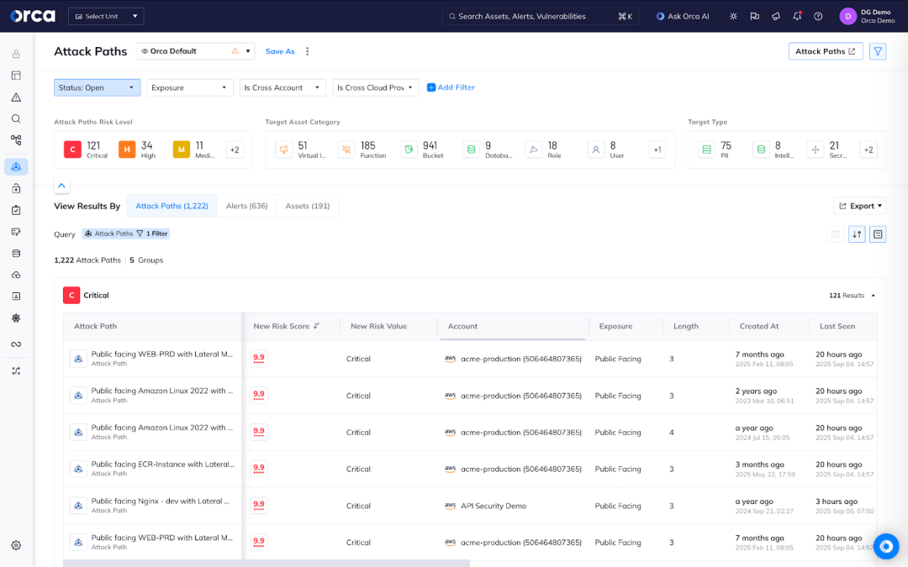Click the megaphone announcements icon

tap(776, 16)
